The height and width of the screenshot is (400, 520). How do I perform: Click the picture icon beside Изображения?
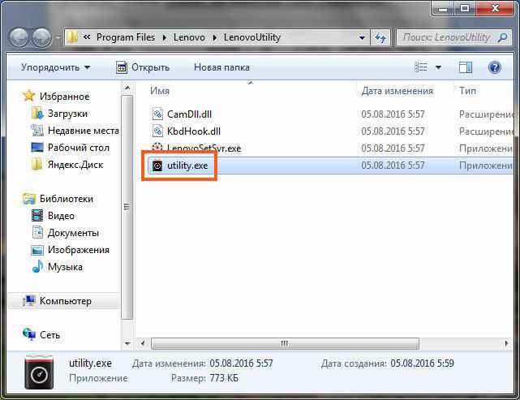(x=37, y=250)
